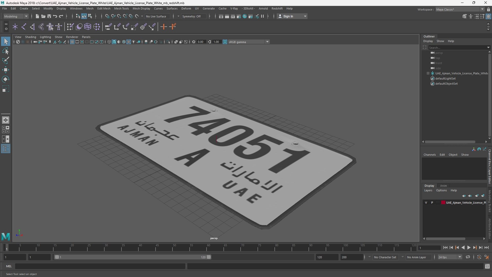Click the No Live Surface field

tap(157, 16)
